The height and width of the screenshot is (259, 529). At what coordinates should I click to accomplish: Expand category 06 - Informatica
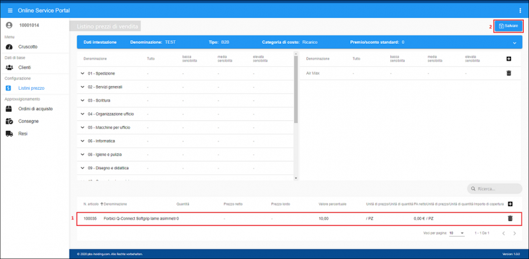pos(83,141)
